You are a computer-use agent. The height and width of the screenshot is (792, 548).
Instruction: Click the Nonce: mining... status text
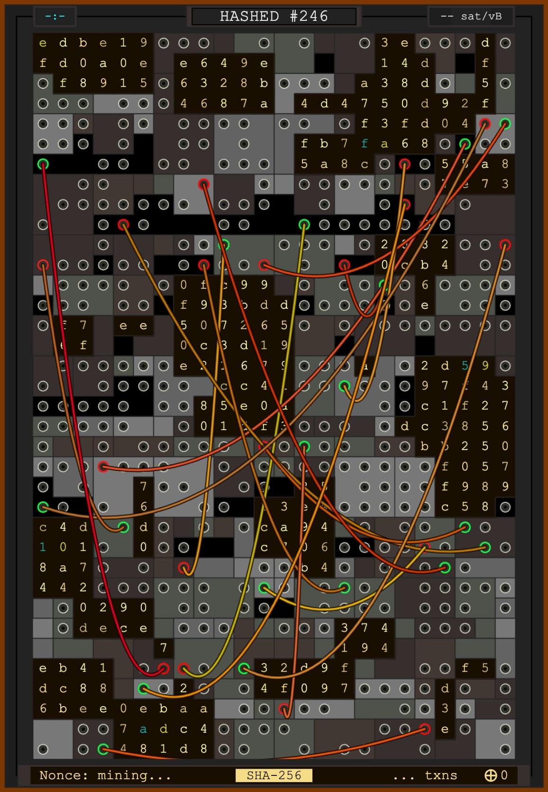pyautogui.click(x=105, y=775)
